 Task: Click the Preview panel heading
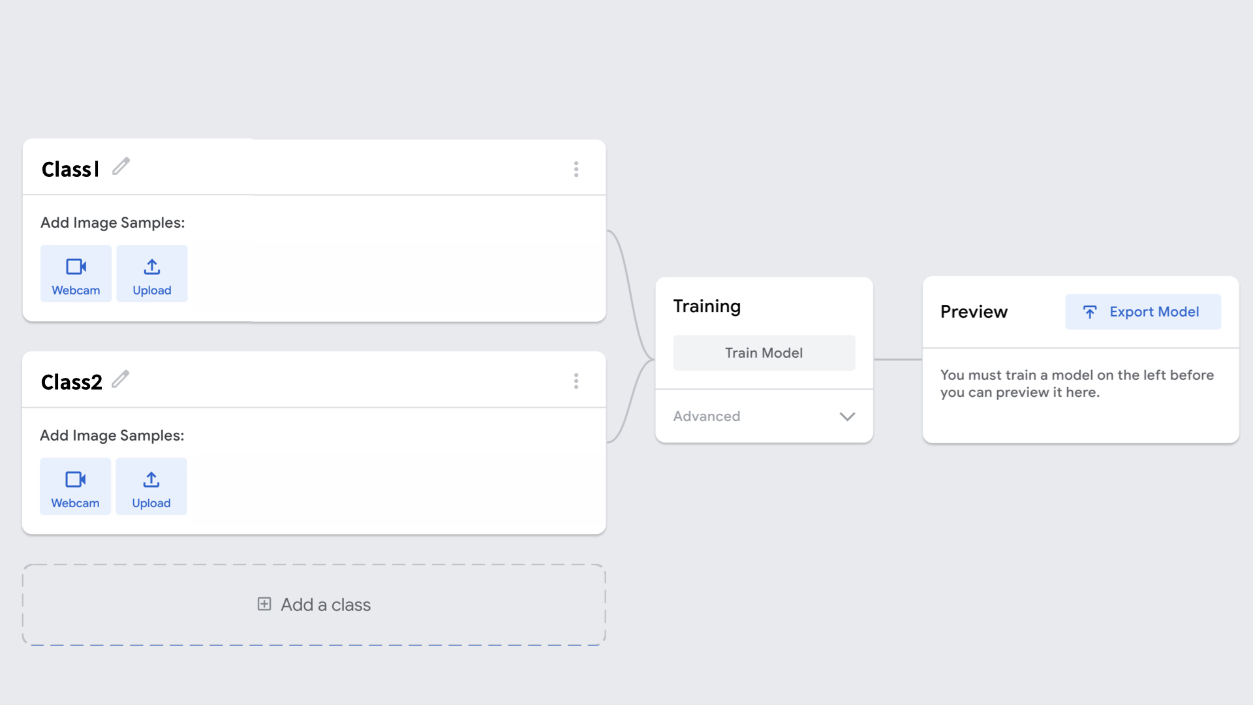[974, 311]
